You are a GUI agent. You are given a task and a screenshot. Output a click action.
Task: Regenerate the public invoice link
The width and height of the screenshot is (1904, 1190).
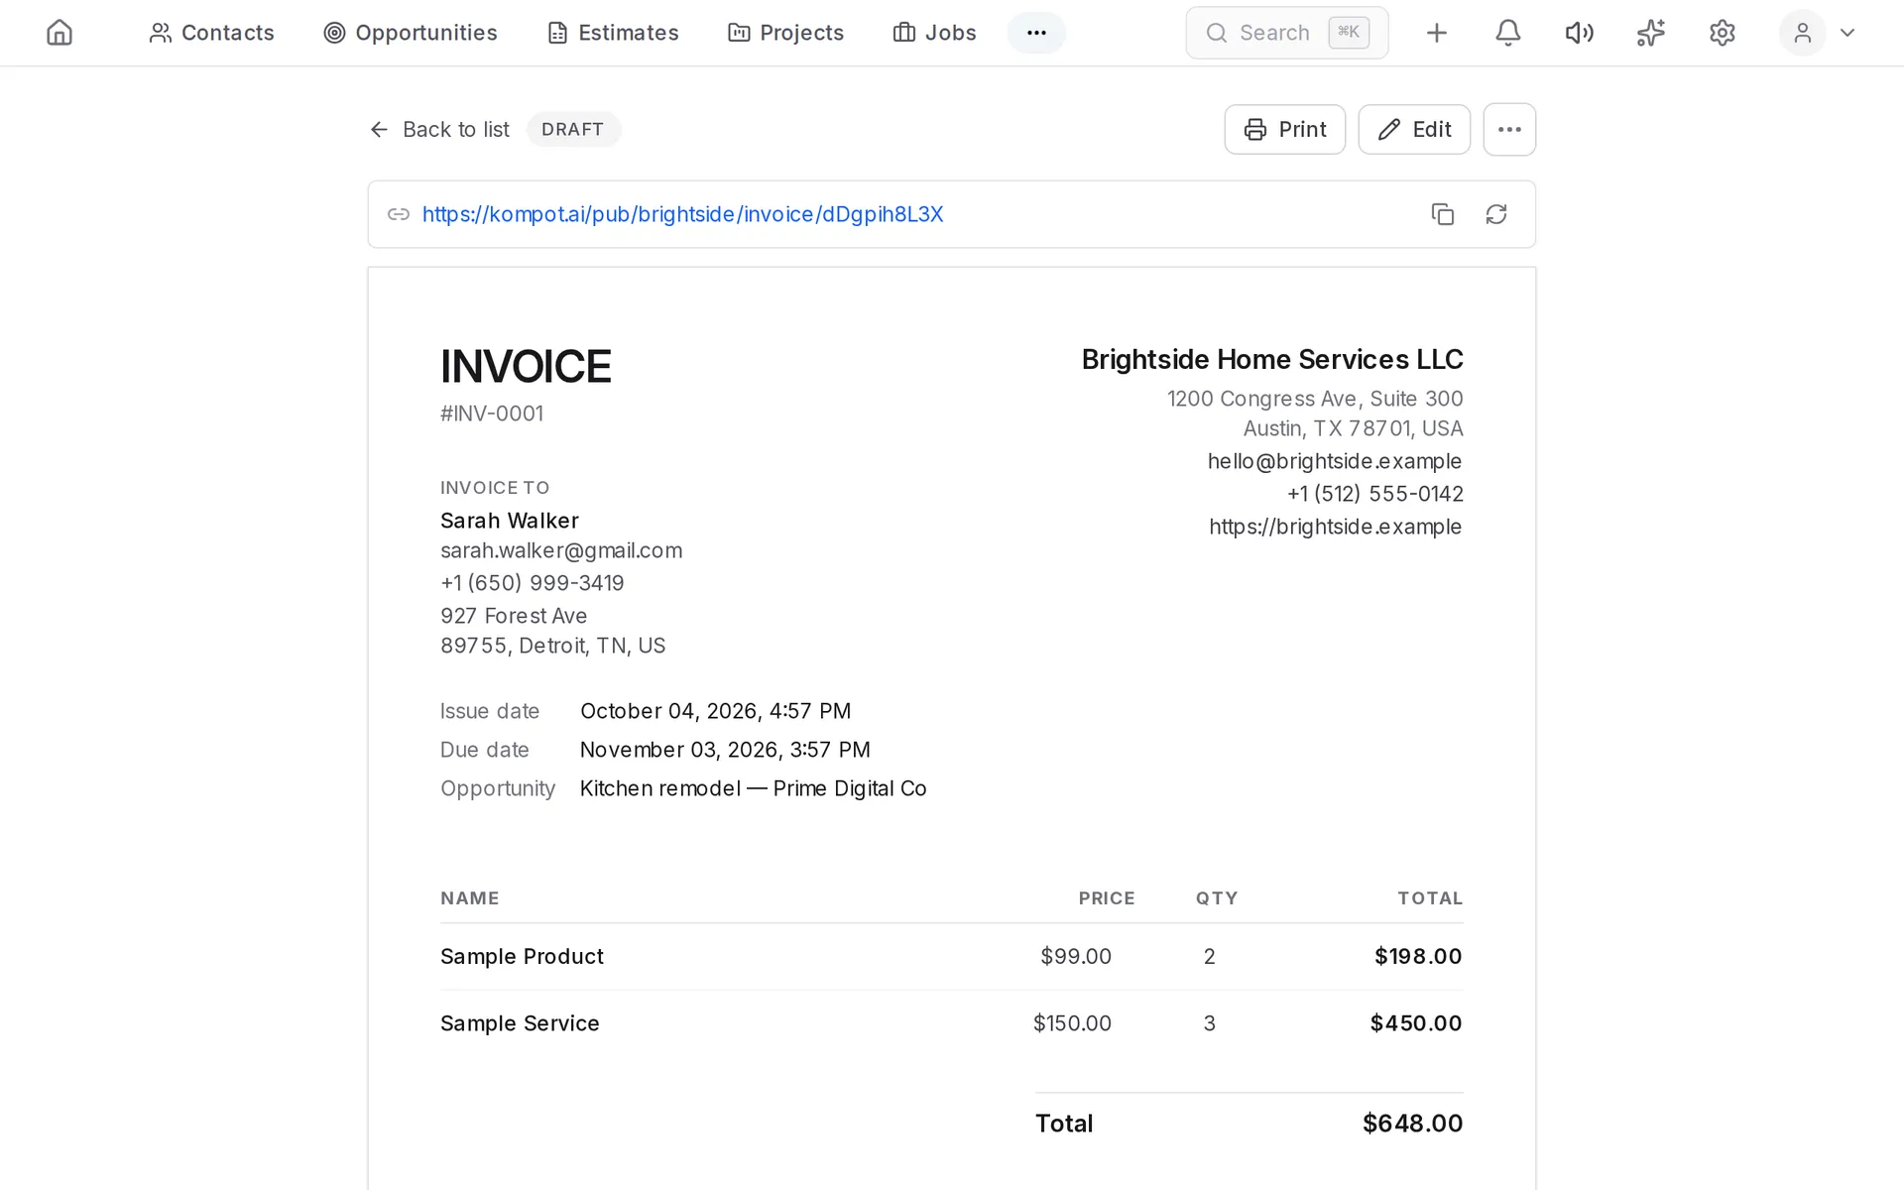(1496, 214)
